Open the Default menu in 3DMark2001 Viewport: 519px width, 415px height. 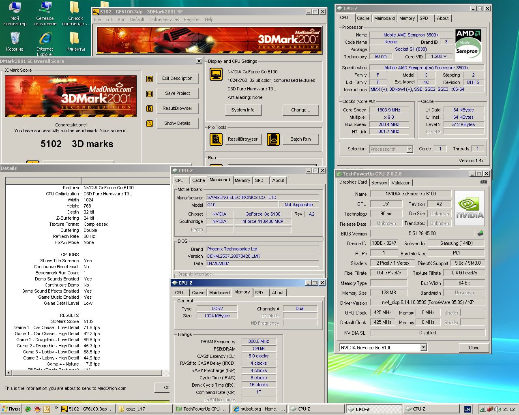click(x=137, y=19)
